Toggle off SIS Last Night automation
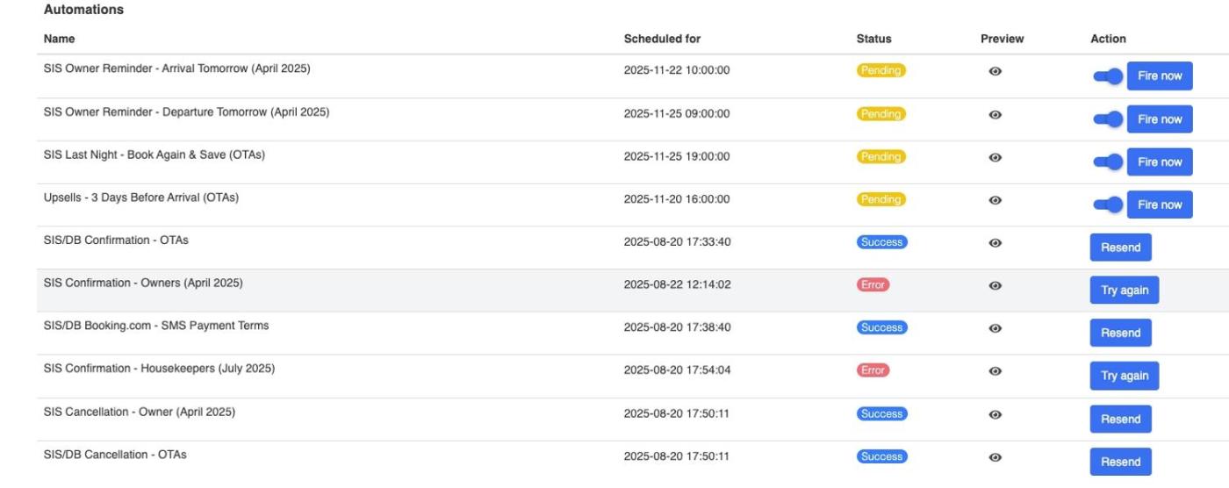1229x488 pixels. (x=1108, y=161)
